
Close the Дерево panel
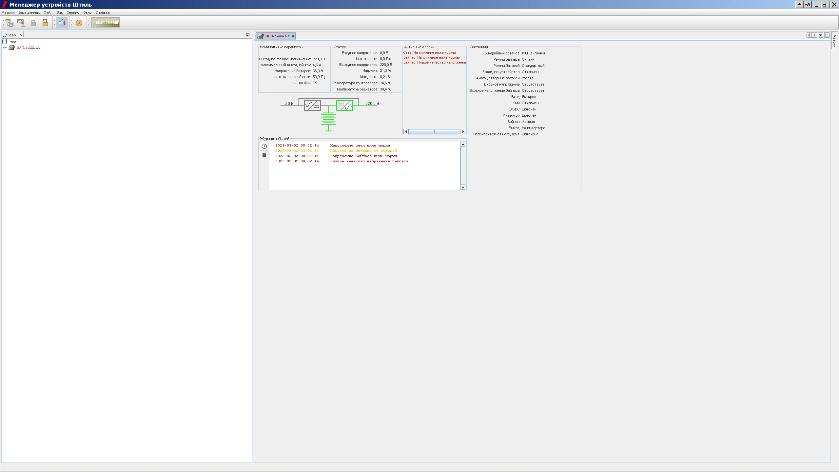(x=21, y=35)
